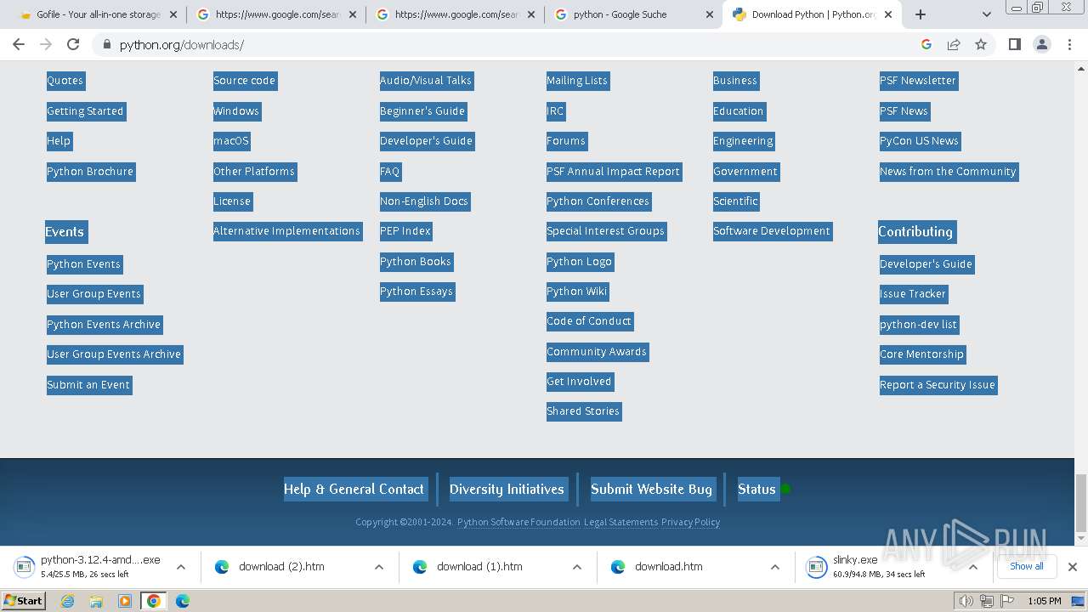The height and width of the screenshot is (612, 1088).
Task: Switch to the python - Google Suche tab
Action: pyautogui.click(x=634, y=14)
